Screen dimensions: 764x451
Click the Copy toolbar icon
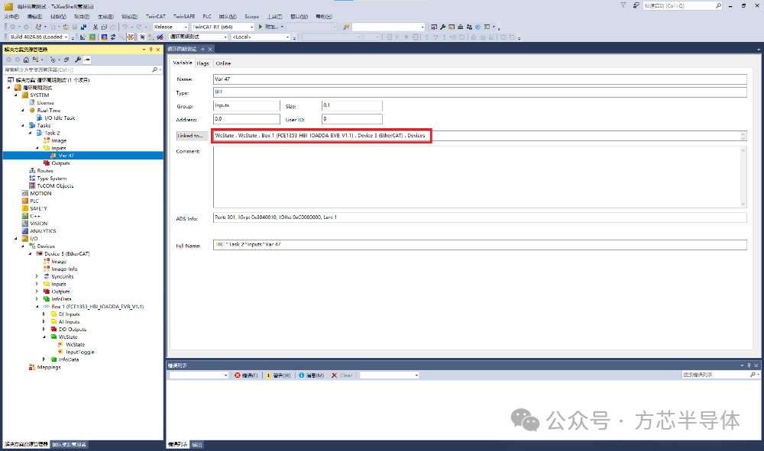coord(104,27)
